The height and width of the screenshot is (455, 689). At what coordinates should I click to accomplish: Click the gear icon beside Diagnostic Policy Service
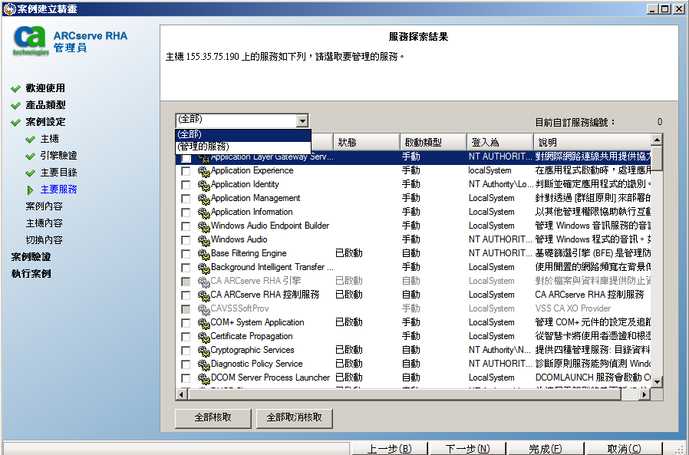coord(203,364)
